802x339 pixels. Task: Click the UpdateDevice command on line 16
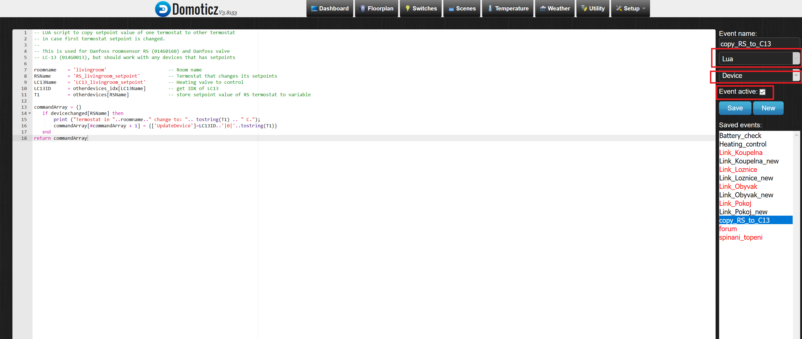[165, 126]
